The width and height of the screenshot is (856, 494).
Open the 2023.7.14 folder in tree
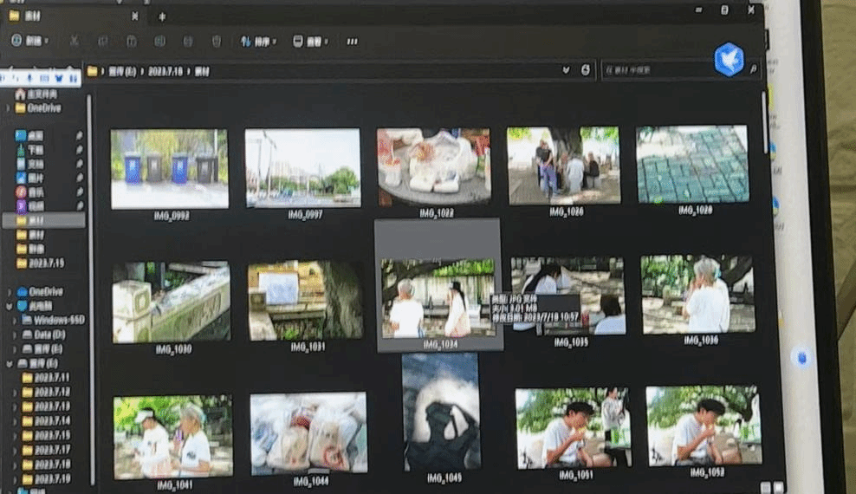click(51, 420)
